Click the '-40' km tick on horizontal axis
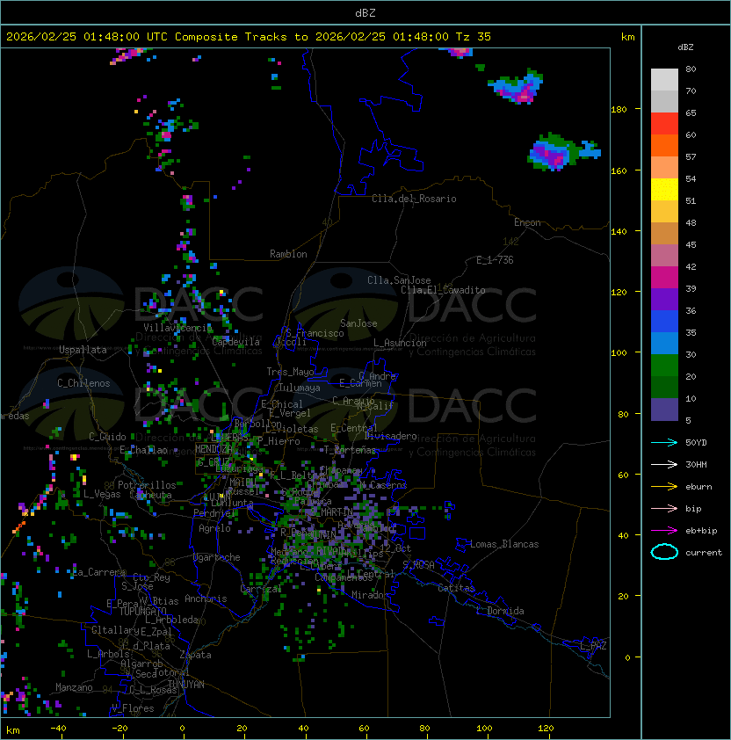This screenshot has height=740, width=731. click(58, 729)
